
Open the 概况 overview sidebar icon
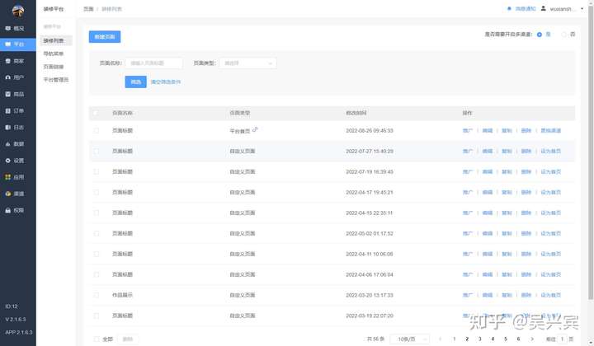[8, 28]
